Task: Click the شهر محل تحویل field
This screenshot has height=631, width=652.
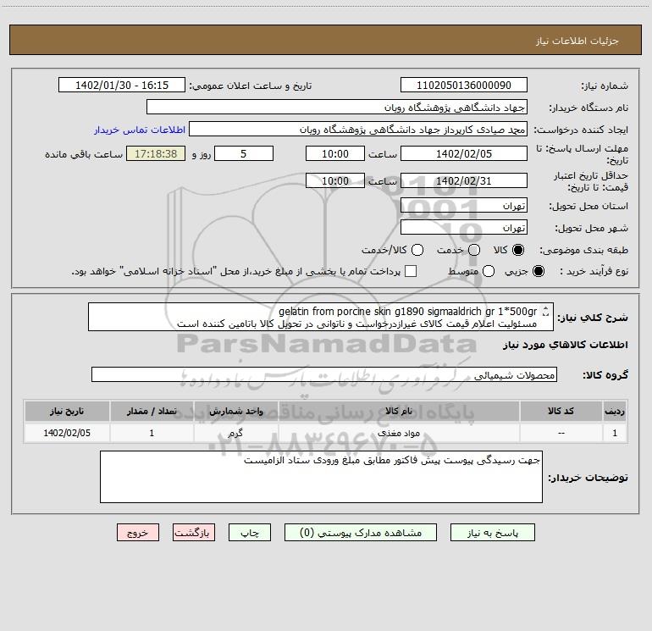Action: point(464,228)
